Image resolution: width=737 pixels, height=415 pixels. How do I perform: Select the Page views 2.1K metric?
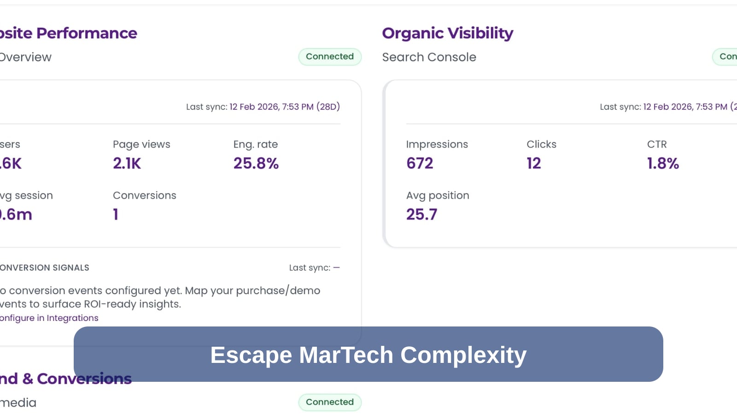(127, 163)
